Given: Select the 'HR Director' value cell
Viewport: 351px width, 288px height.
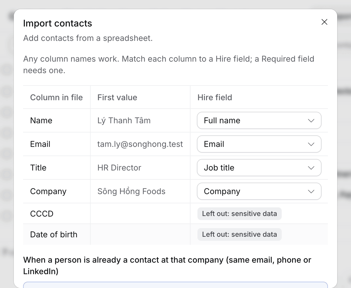Looking at the screenshot, I should click(140, 168).
